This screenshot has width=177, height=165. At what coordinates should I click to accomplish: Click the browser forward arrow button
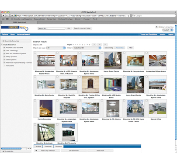(x=7, y=16)
